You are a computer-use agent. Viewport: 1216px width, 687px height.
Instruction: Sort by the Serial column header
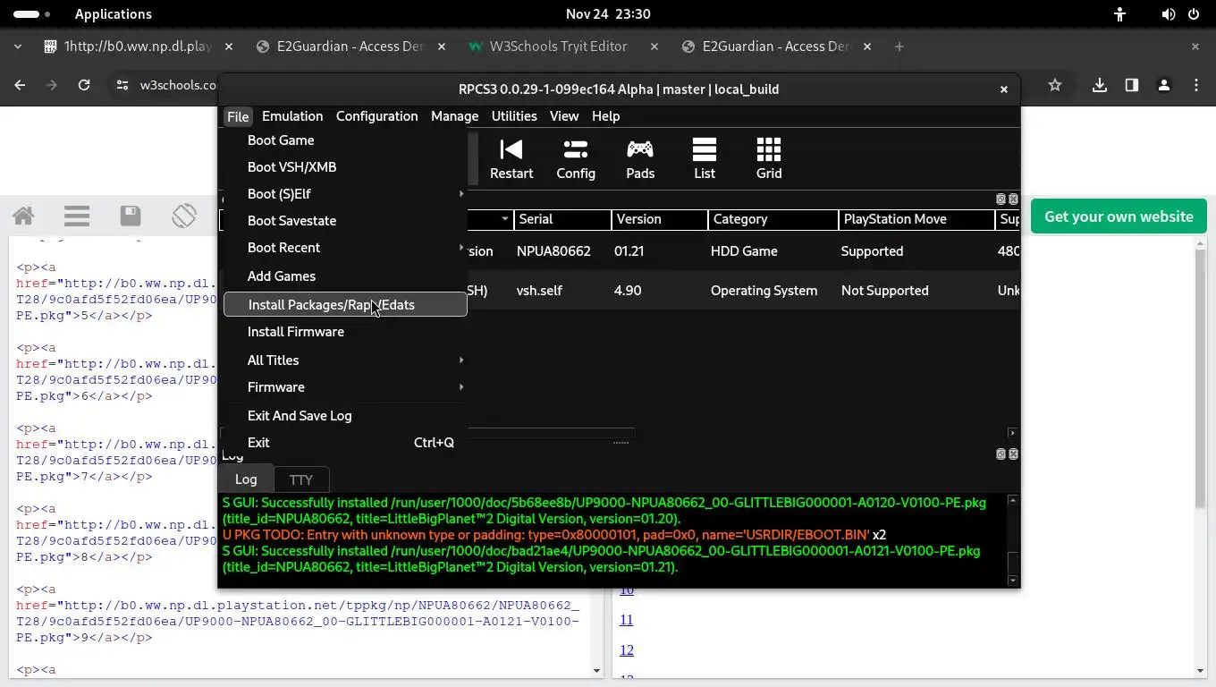click(562, 219)
